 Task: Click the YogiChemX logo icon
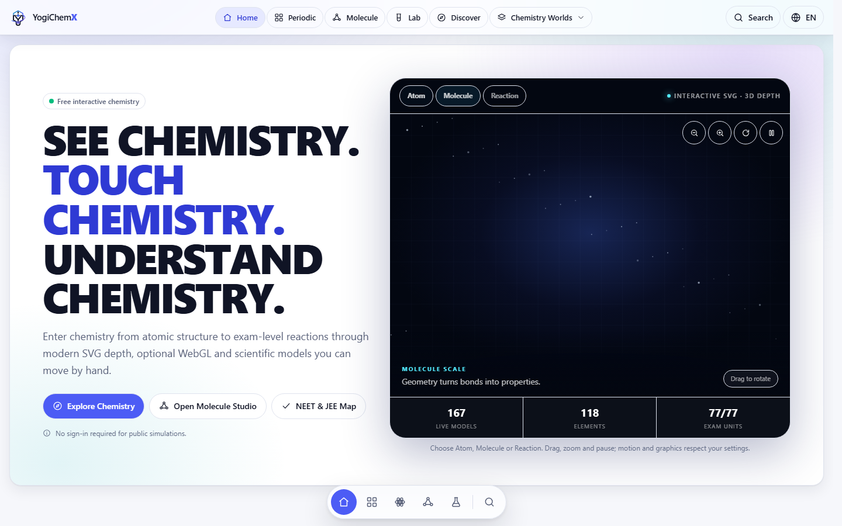[19, 18]
